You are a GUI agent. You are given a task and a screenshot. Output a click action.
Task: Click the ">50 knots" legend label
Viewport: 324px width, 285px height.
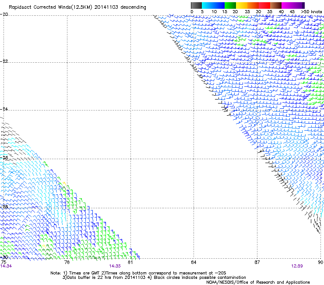[311, 11]
